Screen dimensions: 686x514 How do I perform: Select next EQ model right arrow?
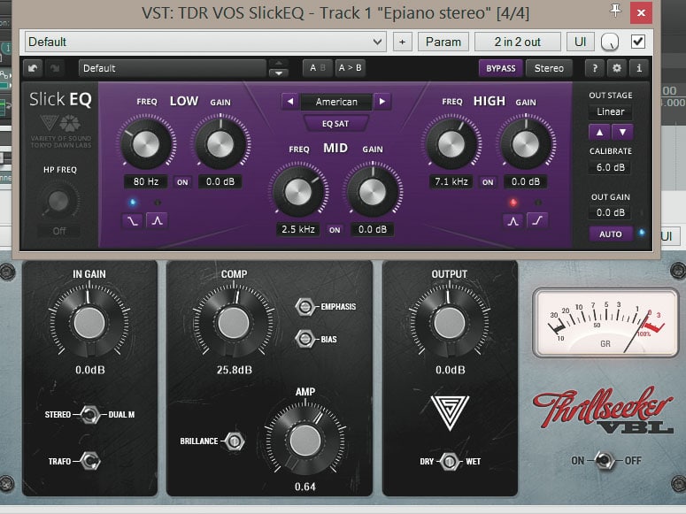click(382, 102)
